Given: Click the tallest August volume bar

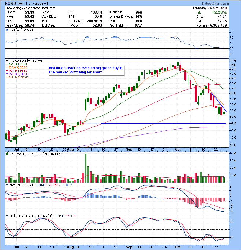Looking at the screenshot, I should click(86, 168).
